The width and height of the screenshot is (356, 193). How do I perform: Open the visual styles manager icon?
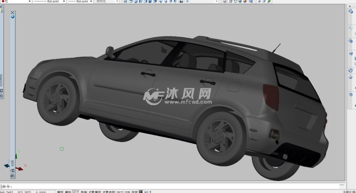[251, 1]
